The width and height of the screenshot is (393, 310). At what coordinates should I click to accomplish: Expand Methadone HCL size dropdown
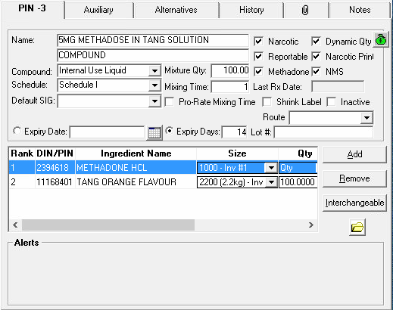point(271,168)
